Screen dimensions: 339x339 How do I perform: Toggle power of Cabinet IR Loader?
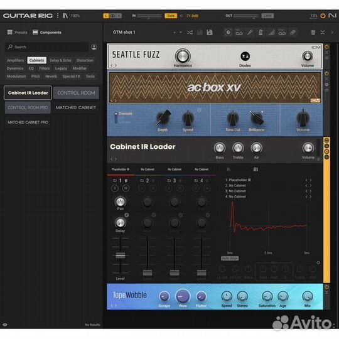(x=326, y=141)
